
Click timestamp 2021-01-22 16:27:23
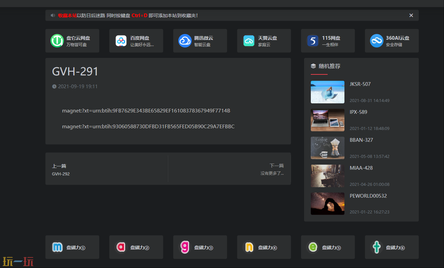pyautogui.click(x=370, y=212)
